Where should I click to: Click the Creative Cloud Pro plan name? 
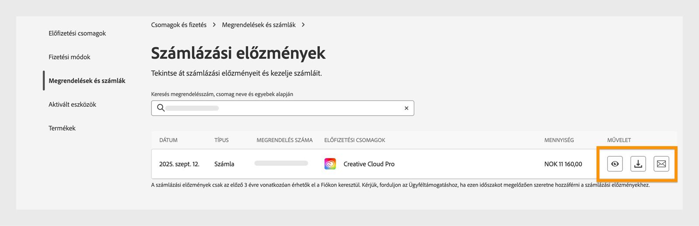pyautogui.click(x=369, y=164)
